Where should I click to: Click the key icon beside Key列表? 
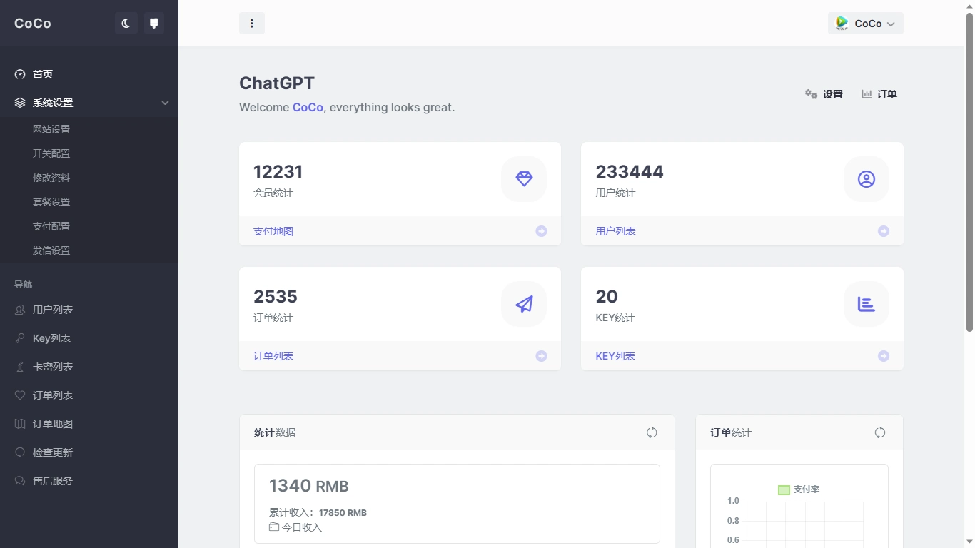click(20, 338)
